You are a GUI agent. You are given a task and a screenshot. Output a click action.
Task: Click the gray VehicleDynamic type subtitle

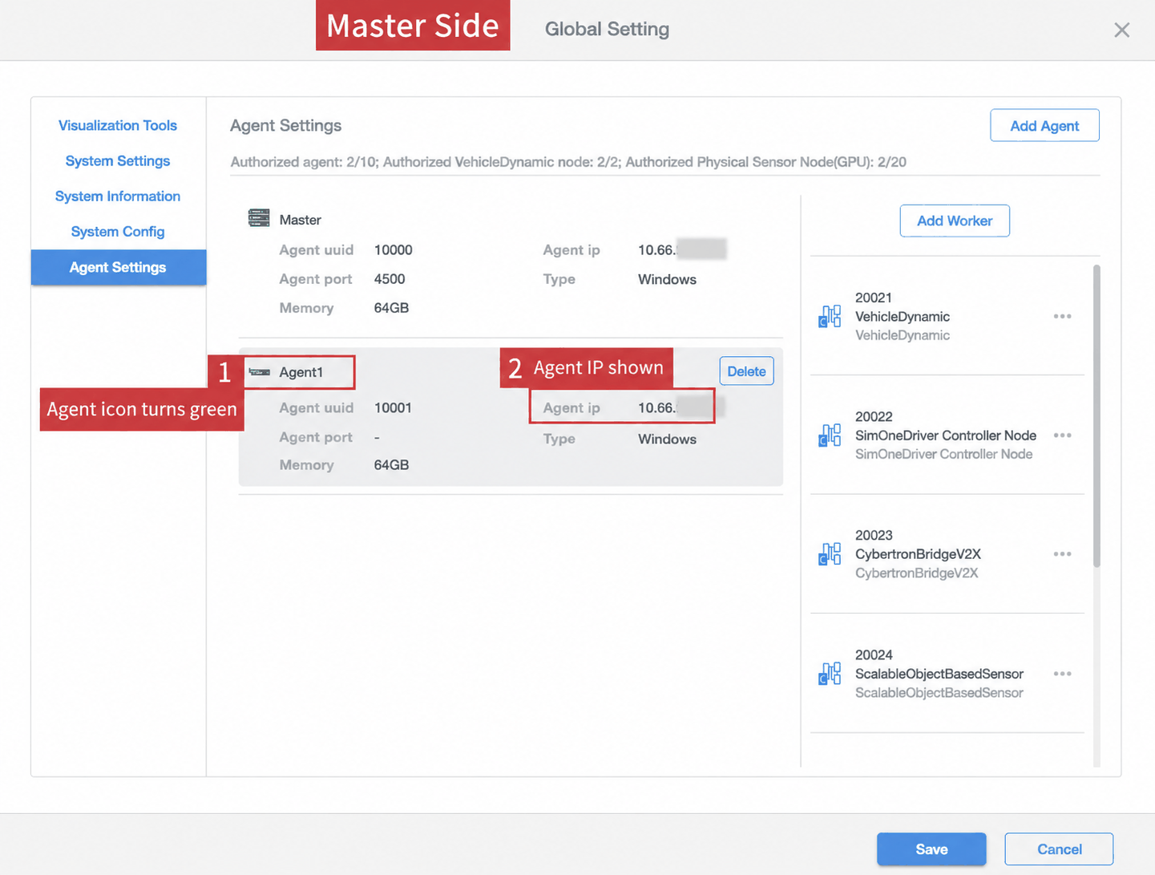[903, 335]
